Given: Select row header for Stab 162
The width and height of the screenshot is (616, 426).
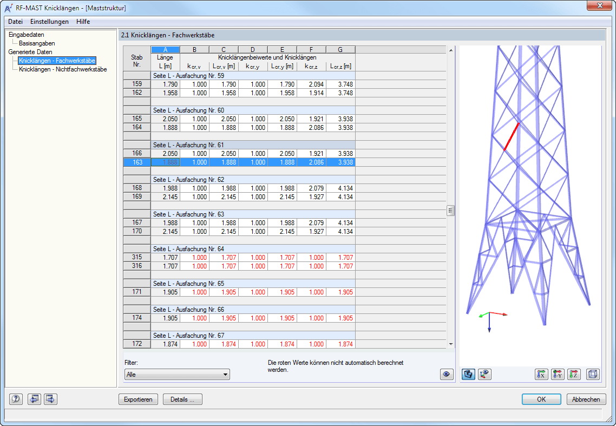Looking at the screenshot, I should point(137,93).
